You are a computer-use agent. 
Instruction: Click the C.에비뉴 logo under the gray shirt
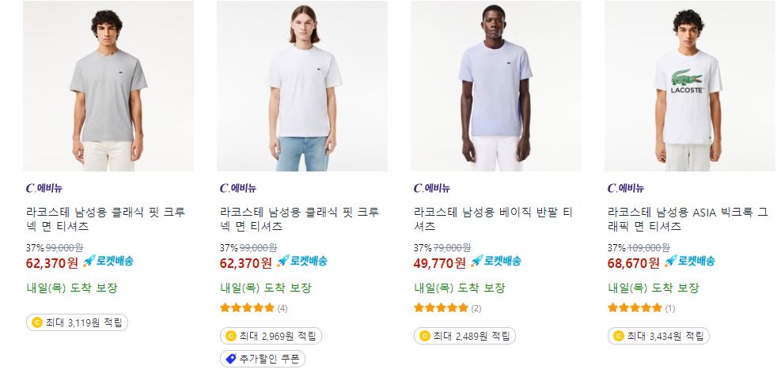click(x=44, y=188)
